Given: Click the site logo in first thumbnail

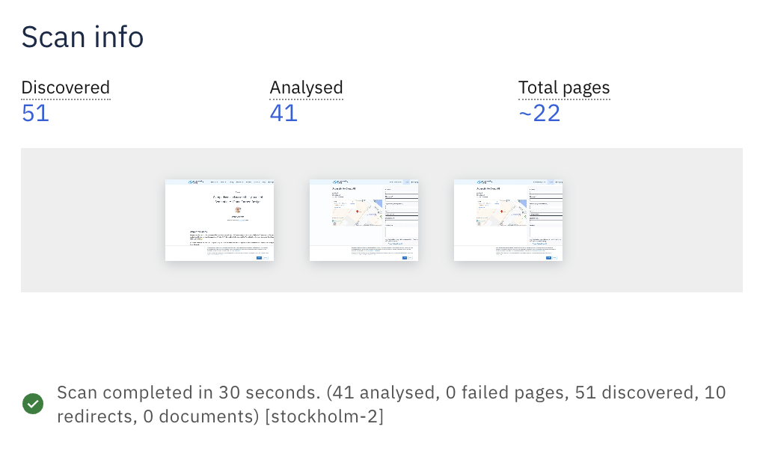Looking at the screenshot, I should pos(197,182).
